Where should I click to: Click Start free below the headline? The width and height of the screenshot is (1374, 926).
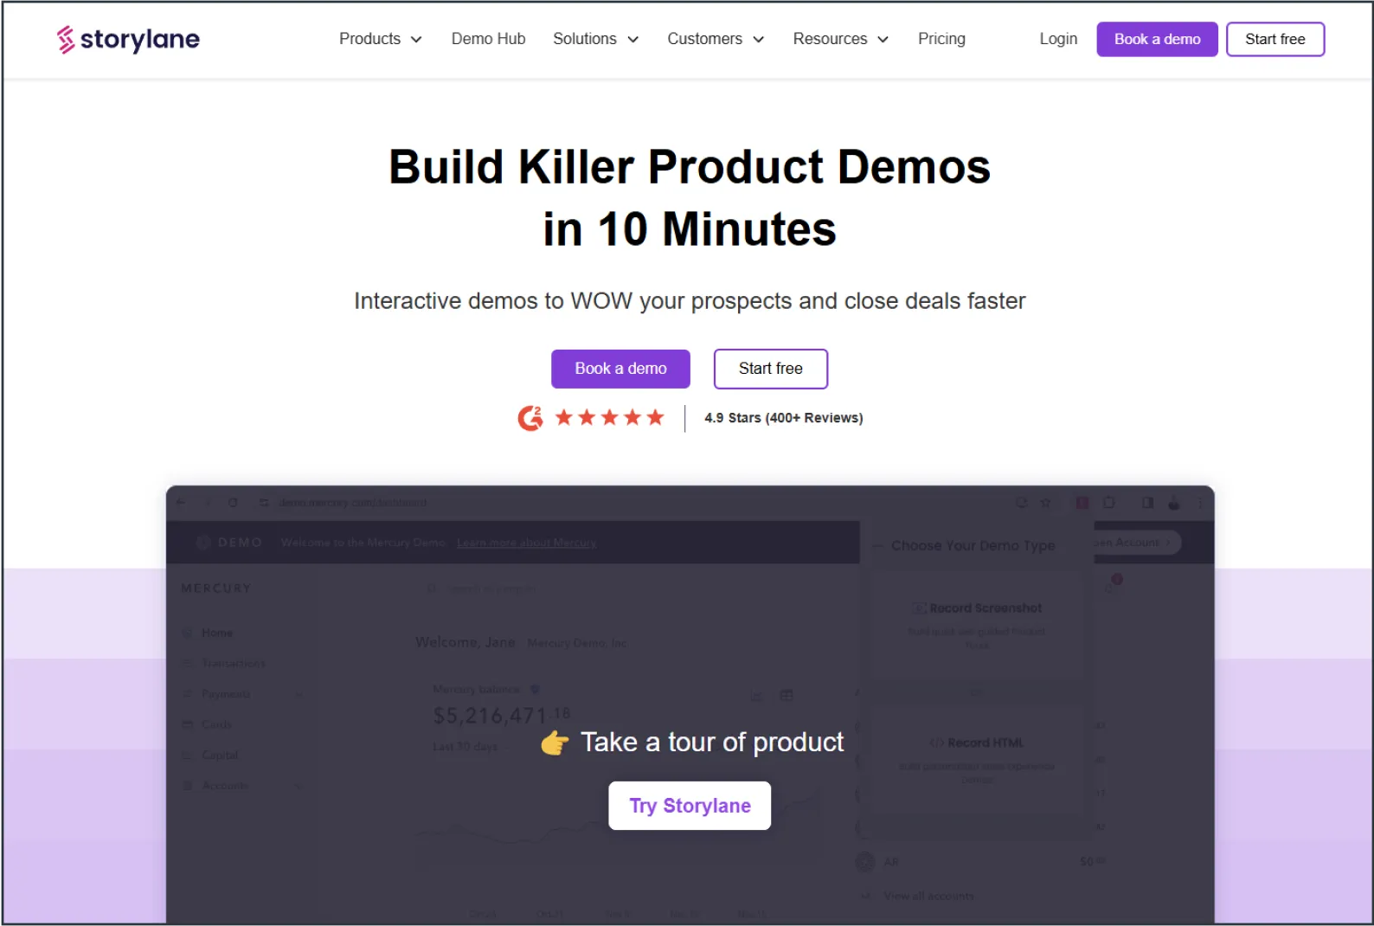[770, 369]
